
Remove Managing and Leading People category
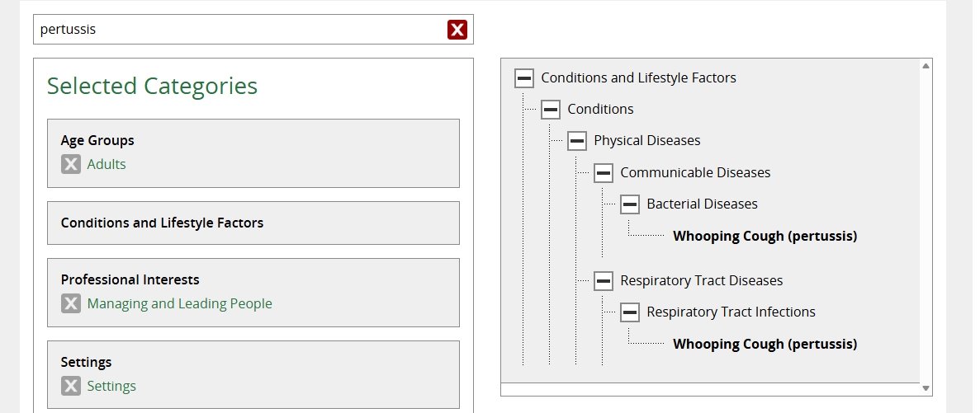pyautogui.click(x=71, y=303)
